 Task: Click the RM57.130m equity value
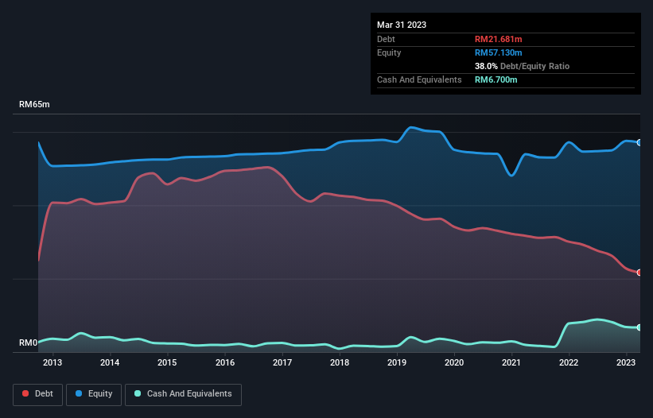pyautogui.click(x=498, y=52)
